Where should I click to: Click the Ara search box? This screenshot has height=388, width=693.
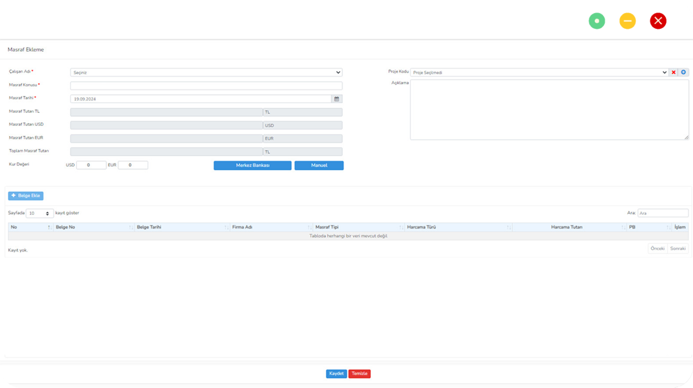(663, 213)
